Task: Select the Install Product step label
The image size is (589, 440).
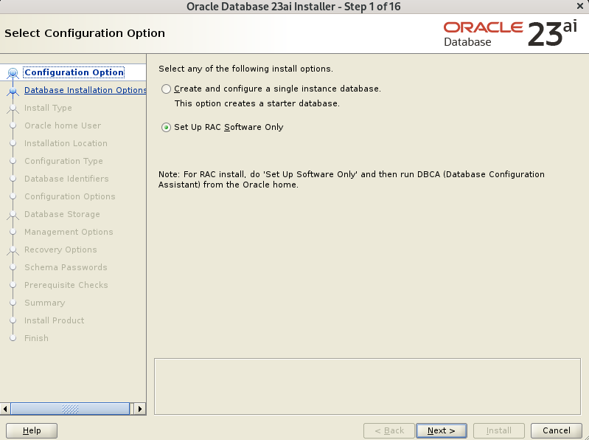Action: pyautogui.click(x=54, y=320)
